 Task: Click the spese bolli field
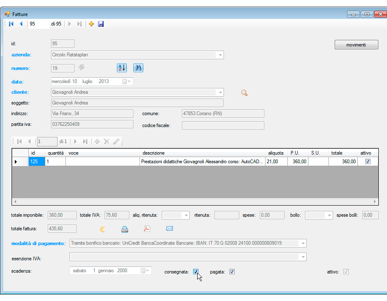[x=370, y=215]
